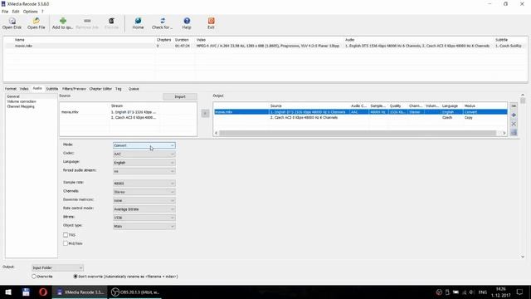Select the Don't overwrite radio button
Image resolution: width=531 pixels, height=299 pixels.
coord(76,277)
